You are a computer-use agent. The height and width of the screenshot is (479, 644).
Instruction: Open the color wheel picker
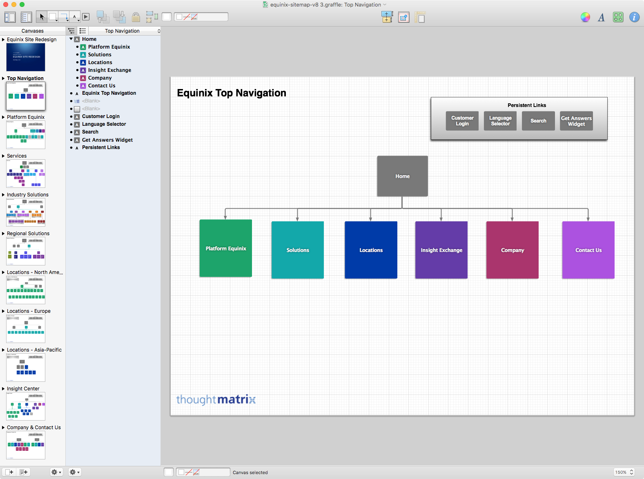coord(585,17)
